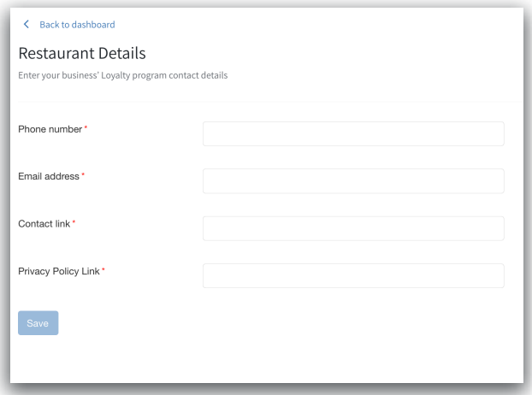Screen dimensions: 532x395
Task: Select the Contact link text box
Action: pyautogui.click(x=353, y=228)
